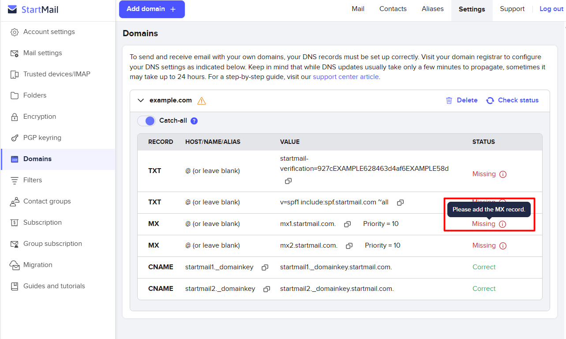
Task: Click the Guides and tutorials book icon
Action: [15, 286]
